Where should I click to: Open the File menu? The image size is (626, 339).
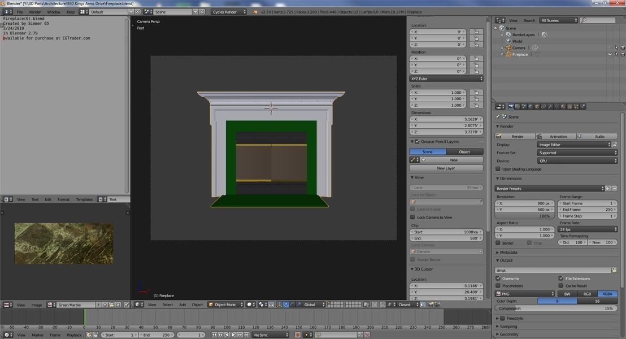click(x=20, y=12)
